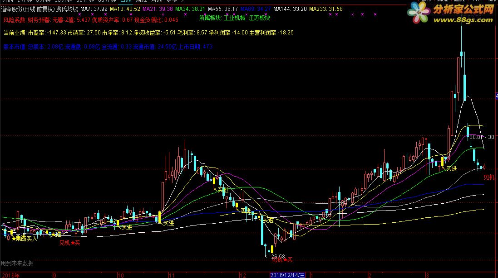
Task: Click the MA7: 37.99 value
Action: (94, 9)
